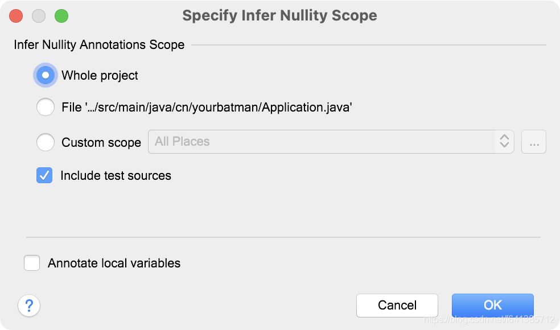Click the up-down arrows of the scope dropdown
The height and width of the screenshot is (330, 560).
504,142
